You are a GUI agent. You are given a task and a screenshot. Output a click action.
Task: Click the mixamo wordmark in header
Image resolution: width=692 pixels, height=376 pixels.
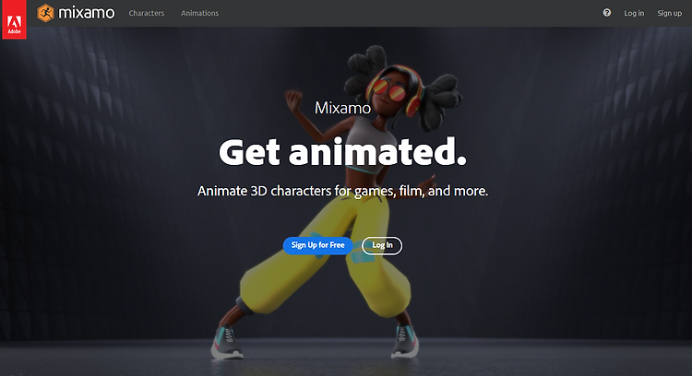(x=87, y=13)
